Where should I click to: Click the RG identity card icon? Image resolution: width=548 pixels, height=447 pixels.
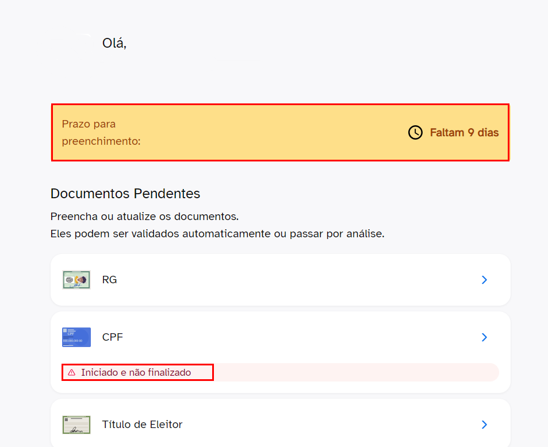76,280
